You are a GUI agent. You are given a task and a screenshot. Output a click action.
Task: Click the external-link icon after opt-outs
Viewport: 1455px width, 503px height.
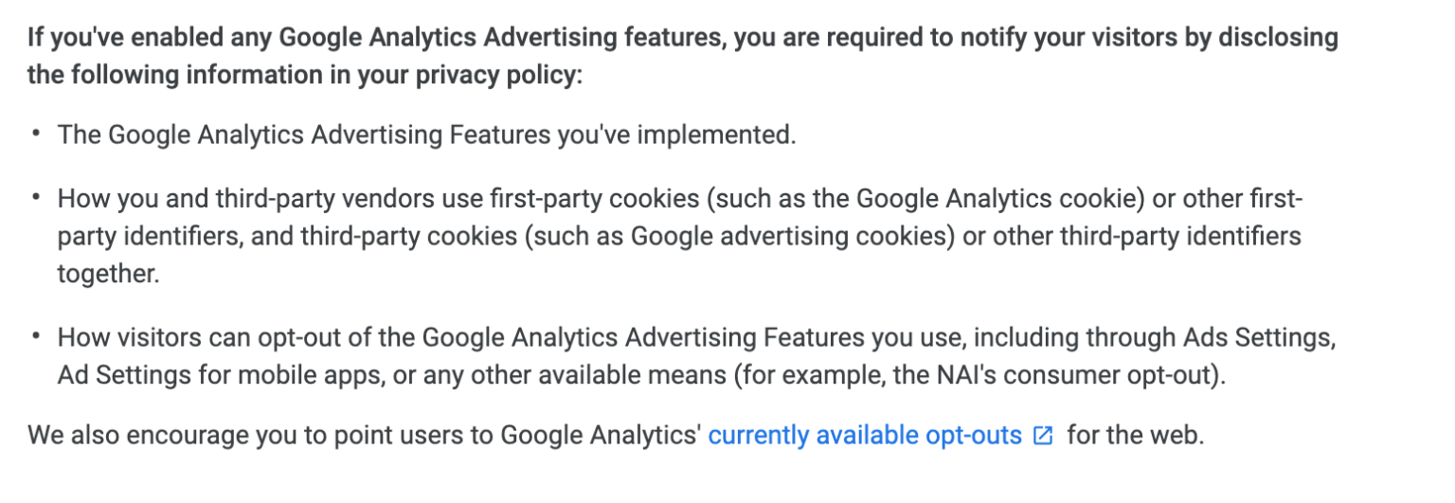coord(1043,436)
